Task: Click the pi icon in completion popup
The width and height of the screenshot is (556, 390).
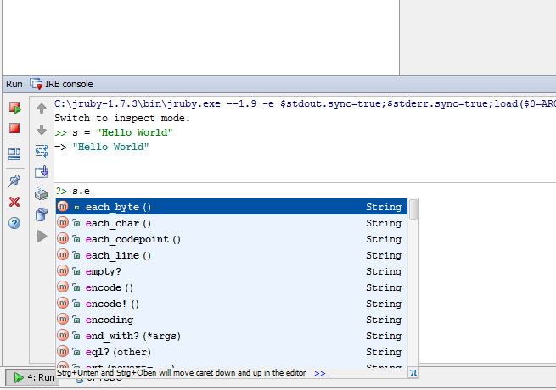Action: pos(413,372)
